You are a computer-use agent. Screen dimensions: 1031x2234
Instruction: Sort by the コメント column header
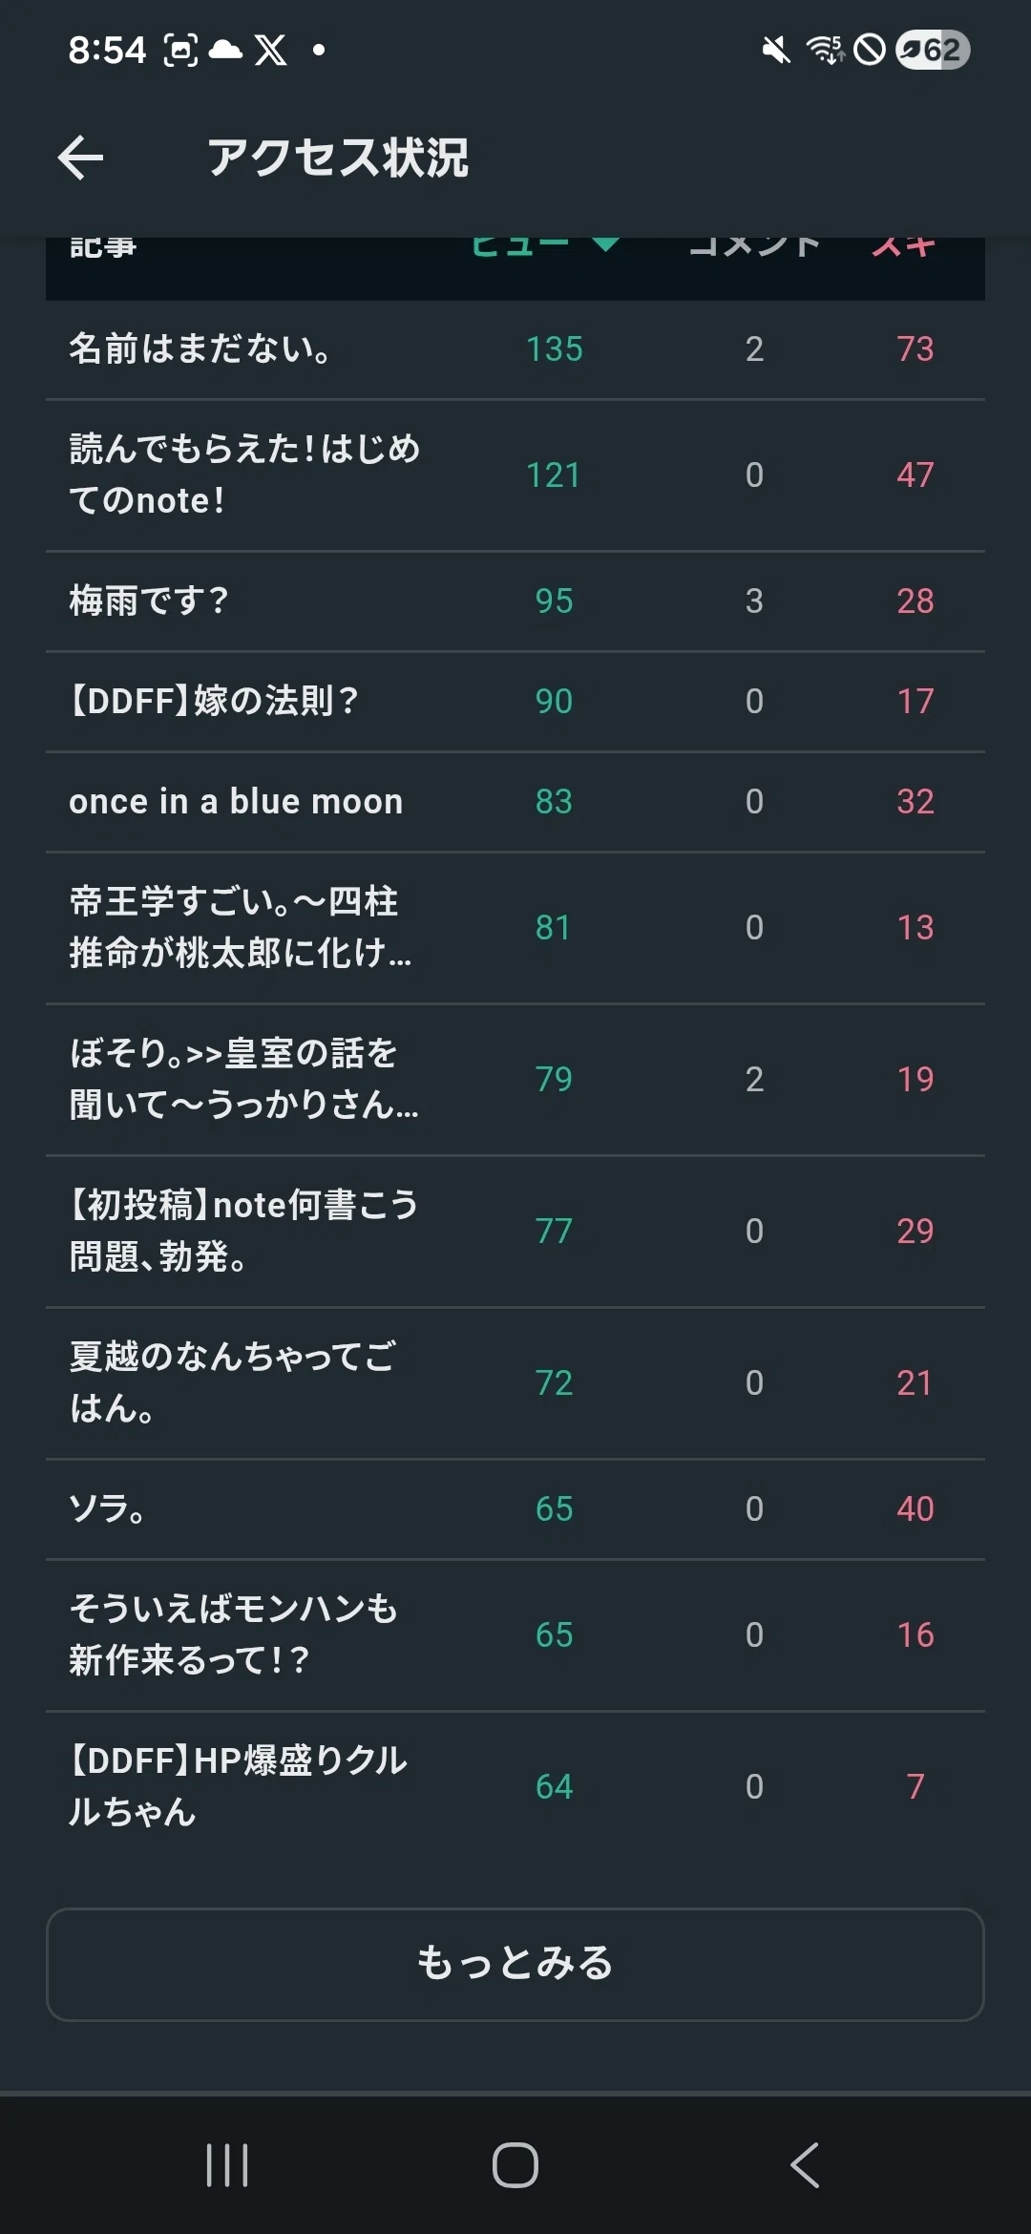click(x=754, y=246)
